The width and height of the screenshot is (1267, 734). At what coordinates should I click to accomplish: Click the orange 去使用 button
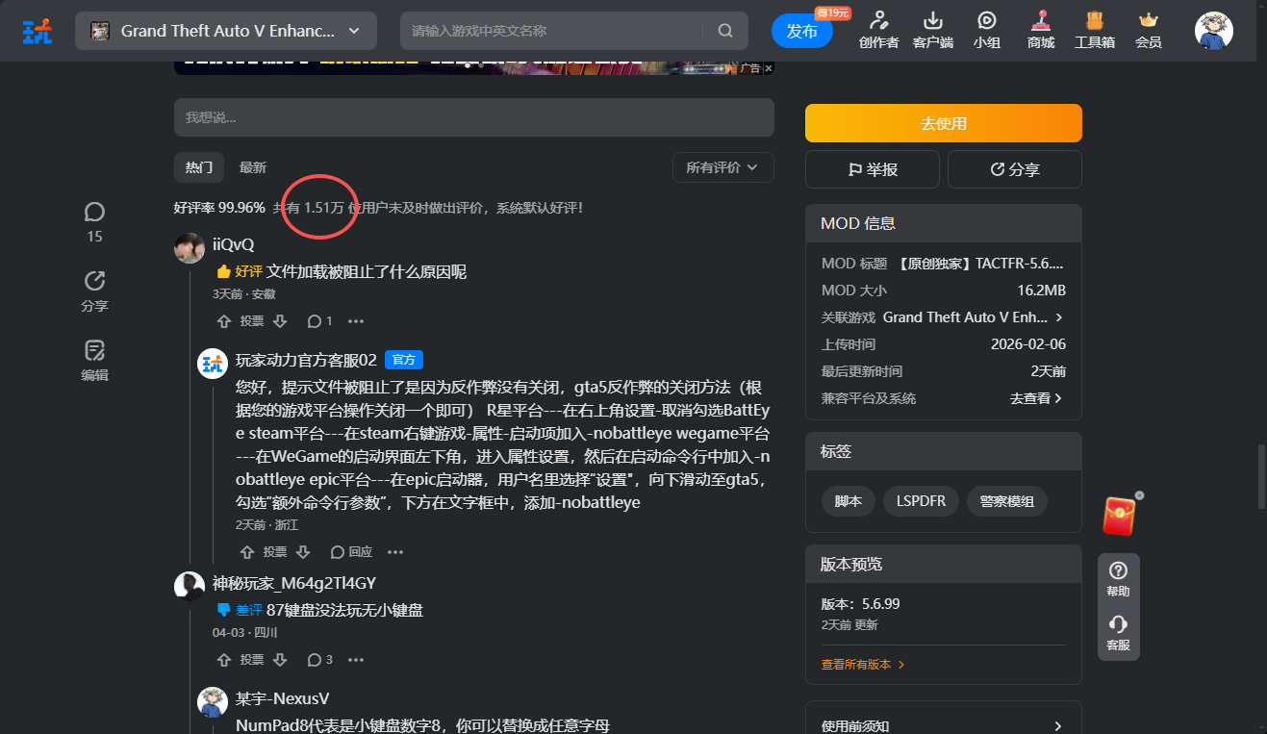[x=943, y=123]
